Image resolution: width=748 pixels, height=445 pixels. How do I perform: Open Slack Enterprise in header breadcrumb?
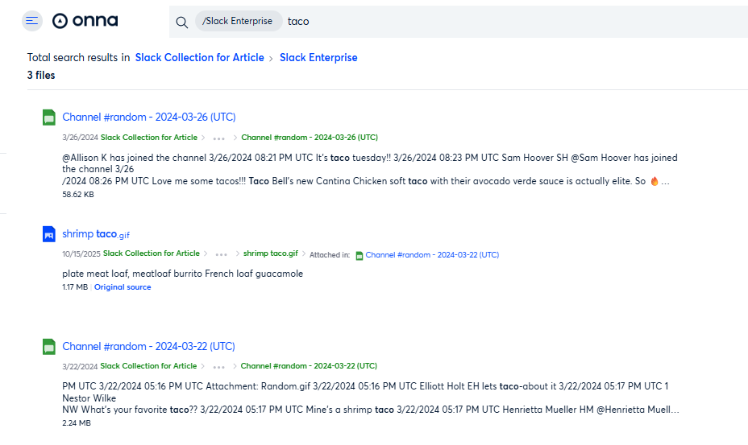coord(318,58)
